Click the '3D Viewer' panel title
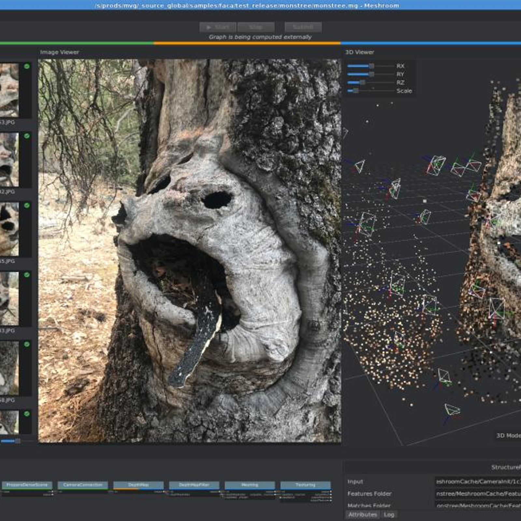521x521 pixels. 359,52
